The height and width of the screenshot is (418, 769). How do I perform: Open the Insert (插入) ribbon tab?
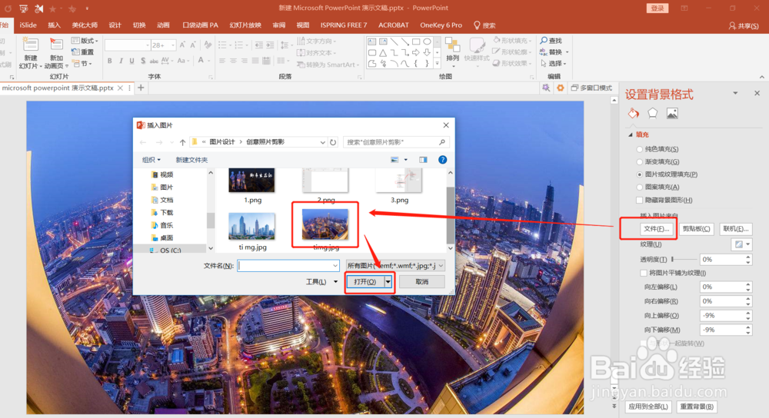coord(55,25)
